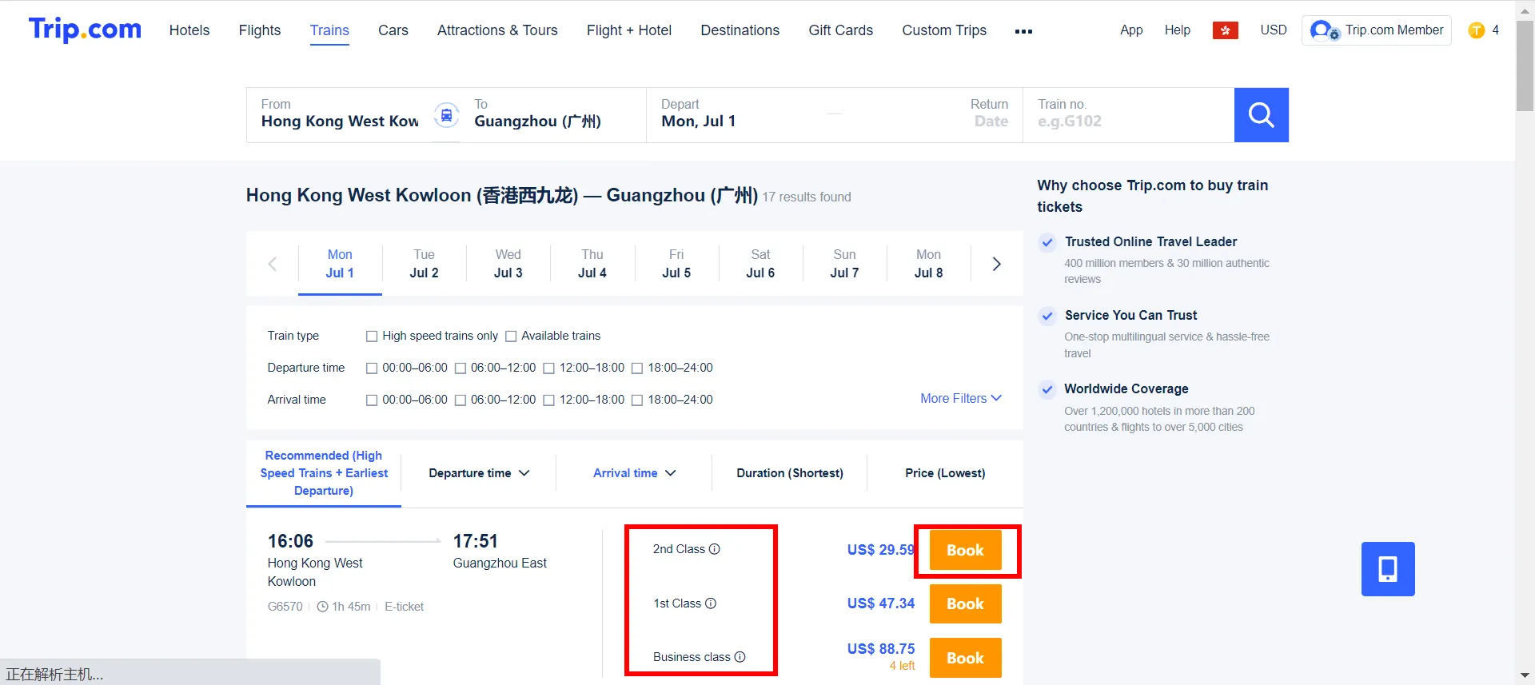Show previous dates with left arrow
Screen dimensions: 1535x685
[272, 264]
